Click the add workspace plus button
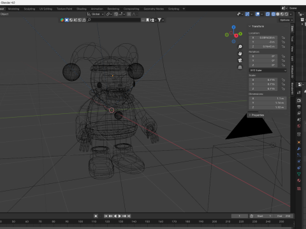The height and width of the screenshot is (229, 306). 184,9
